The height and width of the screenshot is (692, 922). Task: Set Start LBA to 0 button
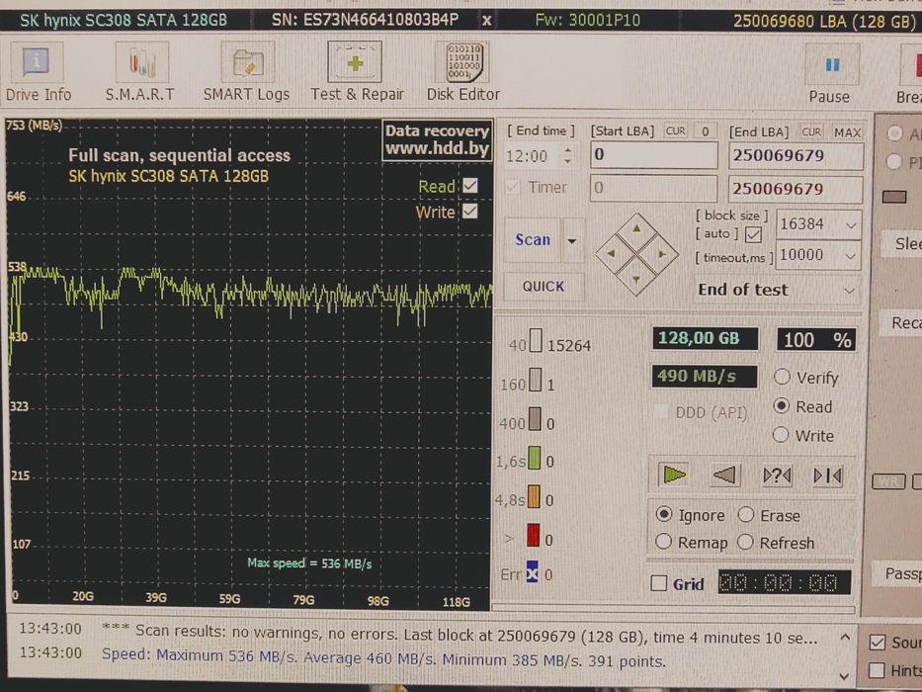(705, 130)
